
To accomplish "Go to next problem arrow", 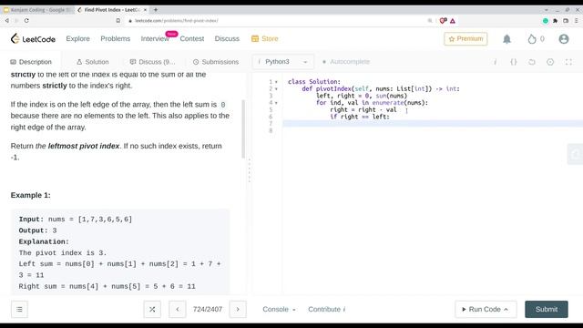I will click(x=238, y=309).
